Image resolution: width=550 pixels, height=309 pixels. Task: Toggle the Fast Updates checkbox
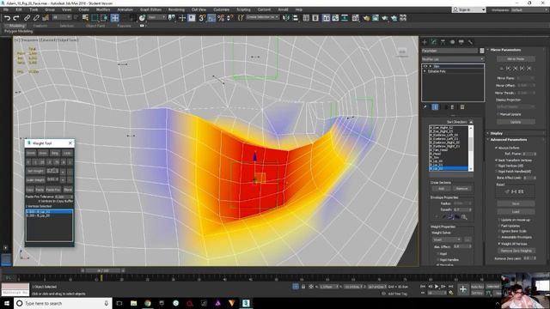(499, 226)
